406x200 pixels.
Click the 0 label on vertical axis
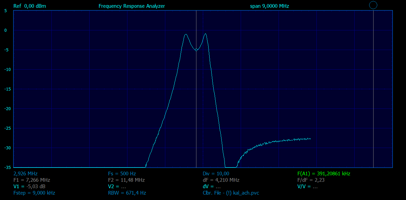(5, 30)
